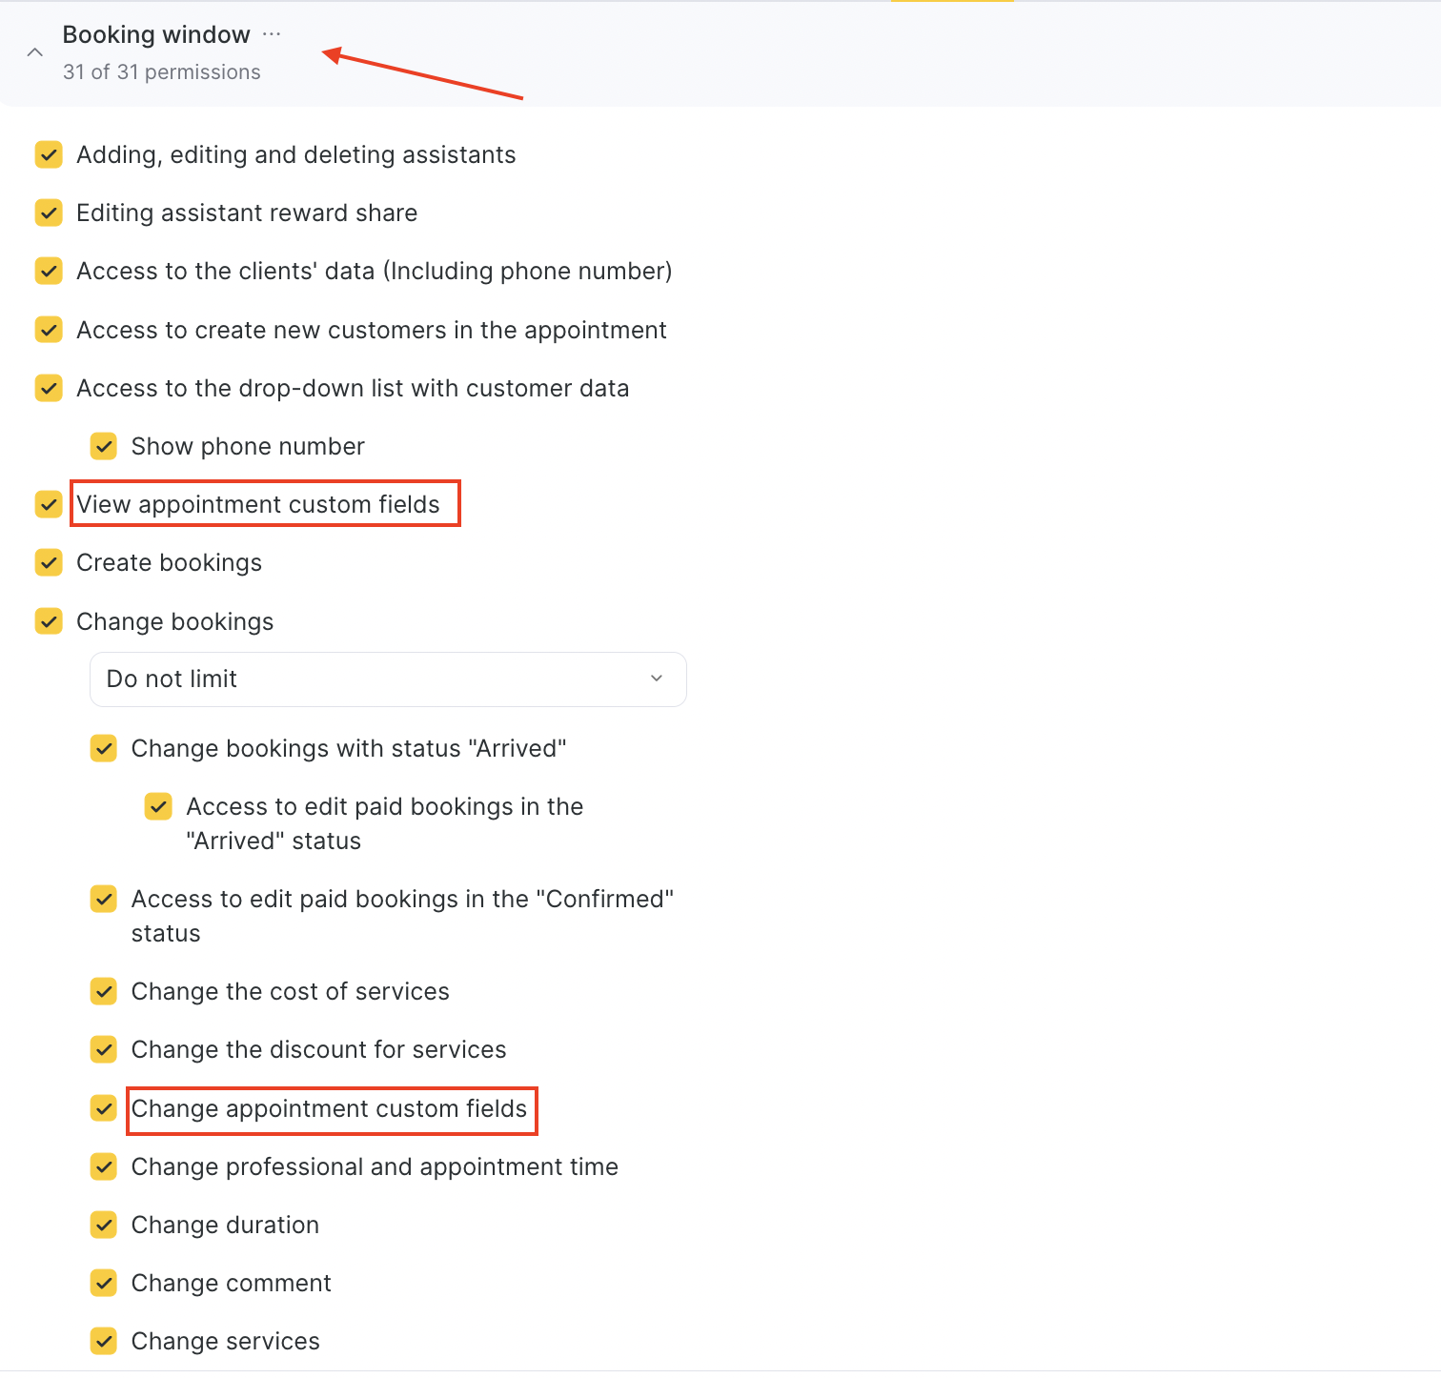Uncheck Change the discount for services
Screen dimensions: 1441x1378
[x=104, y=1050]
